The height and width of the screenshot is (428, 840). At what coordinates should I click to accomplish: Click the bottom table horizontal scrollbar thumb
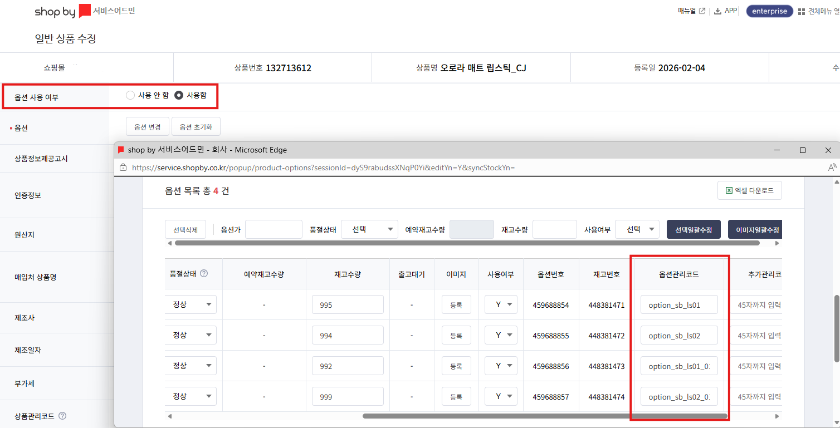[545, 416]
